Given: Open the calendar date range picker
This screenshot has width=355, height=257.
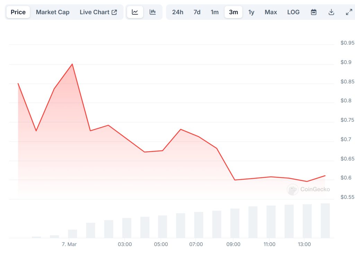Looking at the screenshot, I should click(x=314, y=12).
